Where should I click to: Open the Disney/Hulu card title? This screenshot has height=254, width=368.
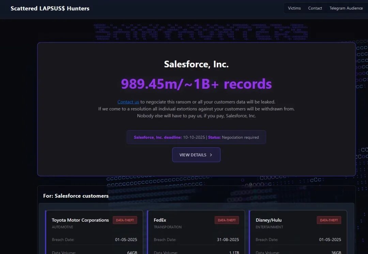(269, 220)
